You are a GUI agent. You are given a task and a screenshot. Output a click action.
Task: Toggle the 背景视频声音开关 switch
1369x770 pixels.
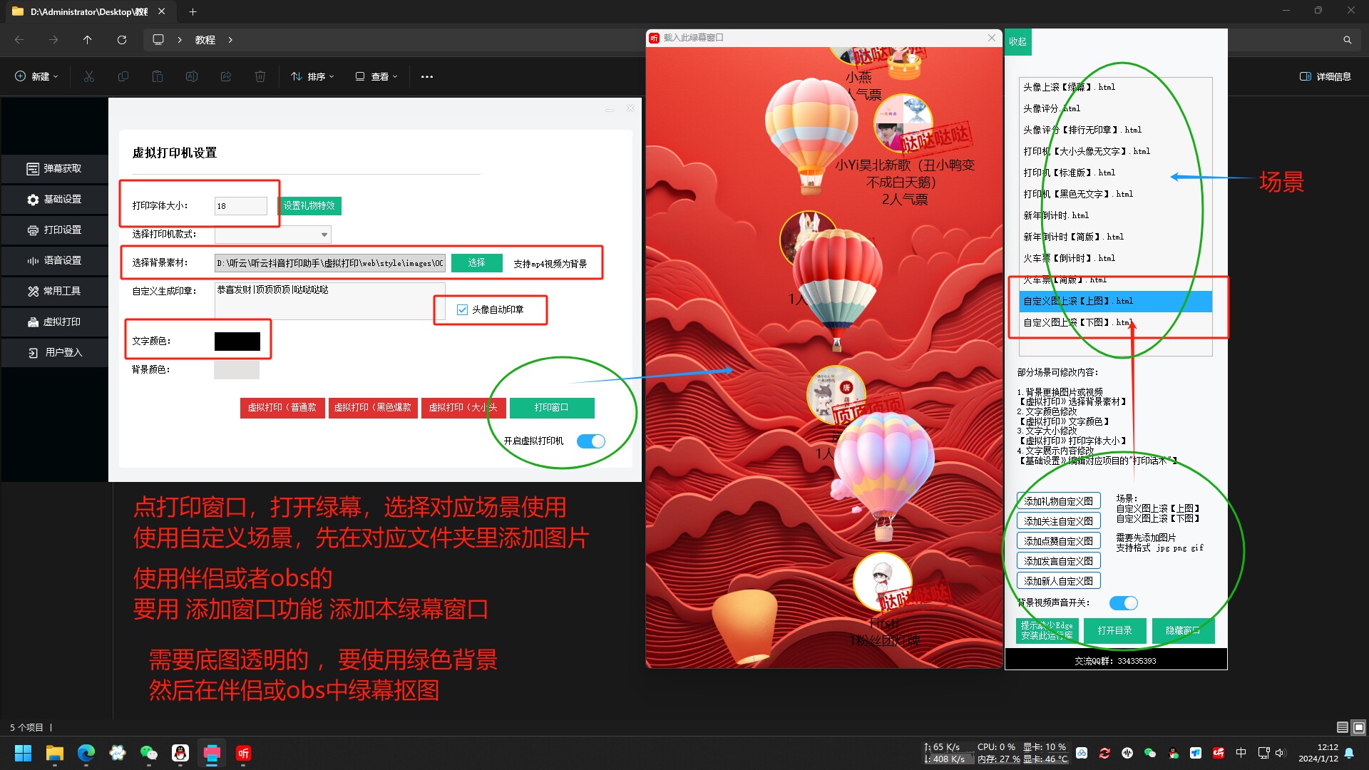(1124, 603)
